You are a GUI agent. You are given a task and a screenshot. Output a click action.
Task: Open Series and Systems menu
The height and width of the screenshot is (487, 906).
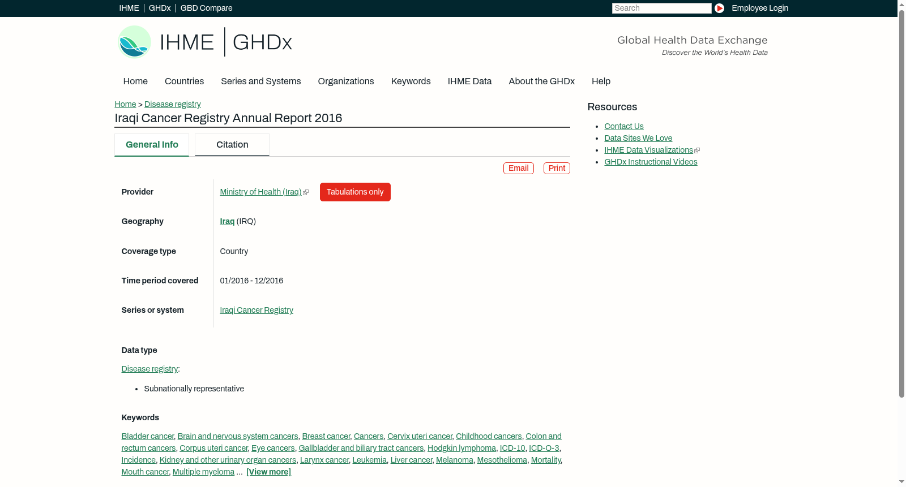[261, 81]
